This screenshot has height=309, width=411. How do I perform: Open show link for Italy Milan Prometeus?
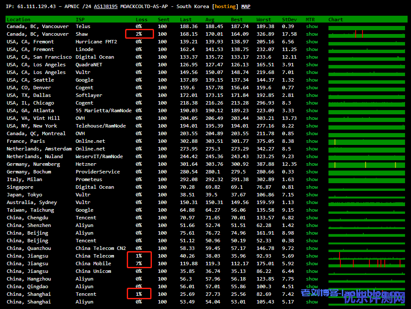(312, 179)
